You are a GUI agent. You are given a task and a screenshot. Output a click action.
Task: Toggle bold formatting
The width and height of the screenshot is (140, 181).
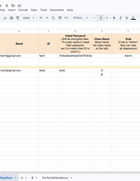coord(114,18)
